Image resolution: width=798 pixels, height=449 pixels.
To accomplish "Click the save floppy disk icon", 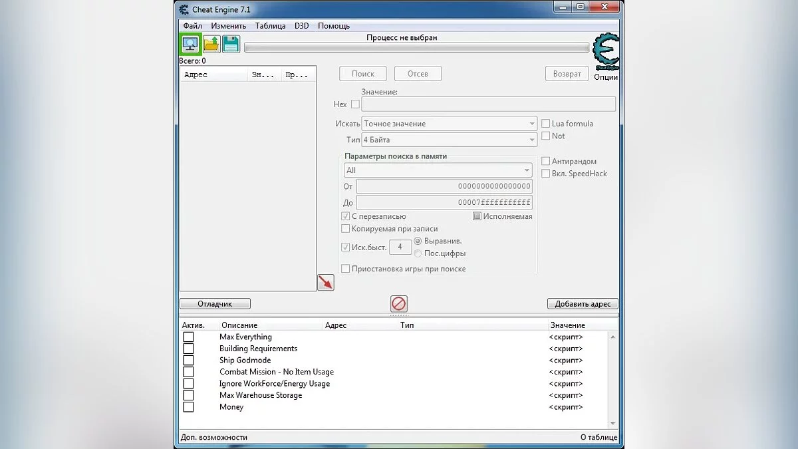I will pos(231,44).
